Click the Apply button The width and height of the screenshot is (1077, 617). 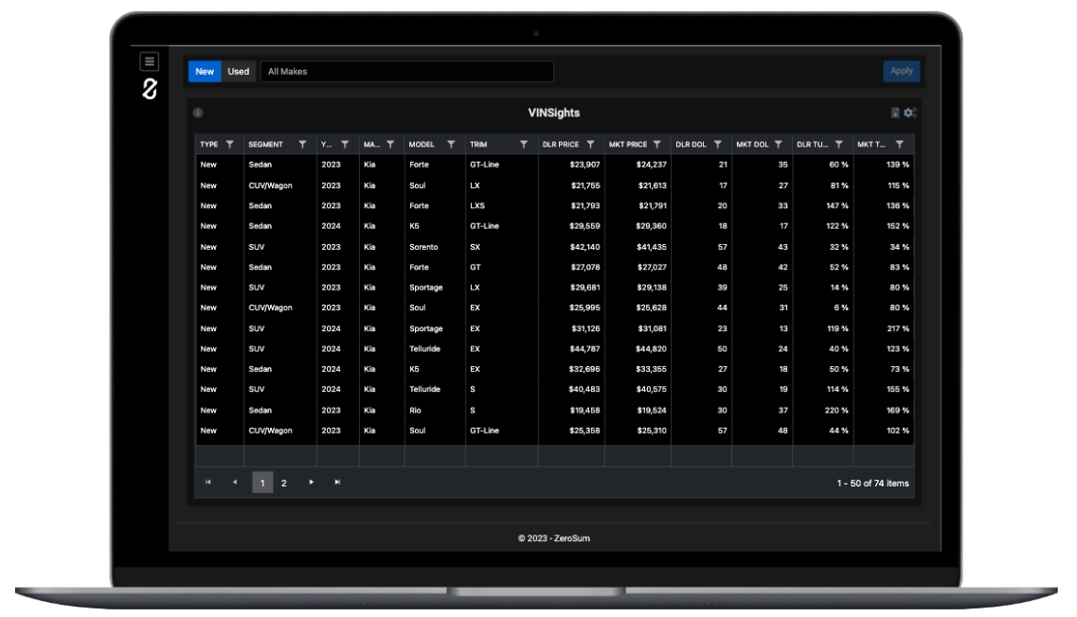[x=901, y=71]
